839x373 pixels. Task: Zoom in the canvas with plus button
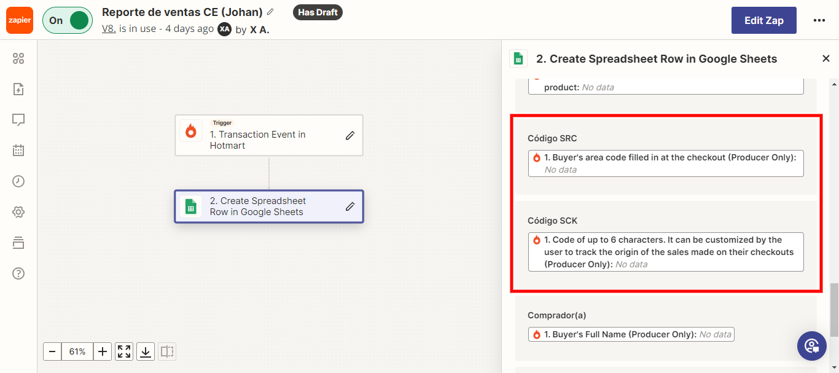(103, 351)
